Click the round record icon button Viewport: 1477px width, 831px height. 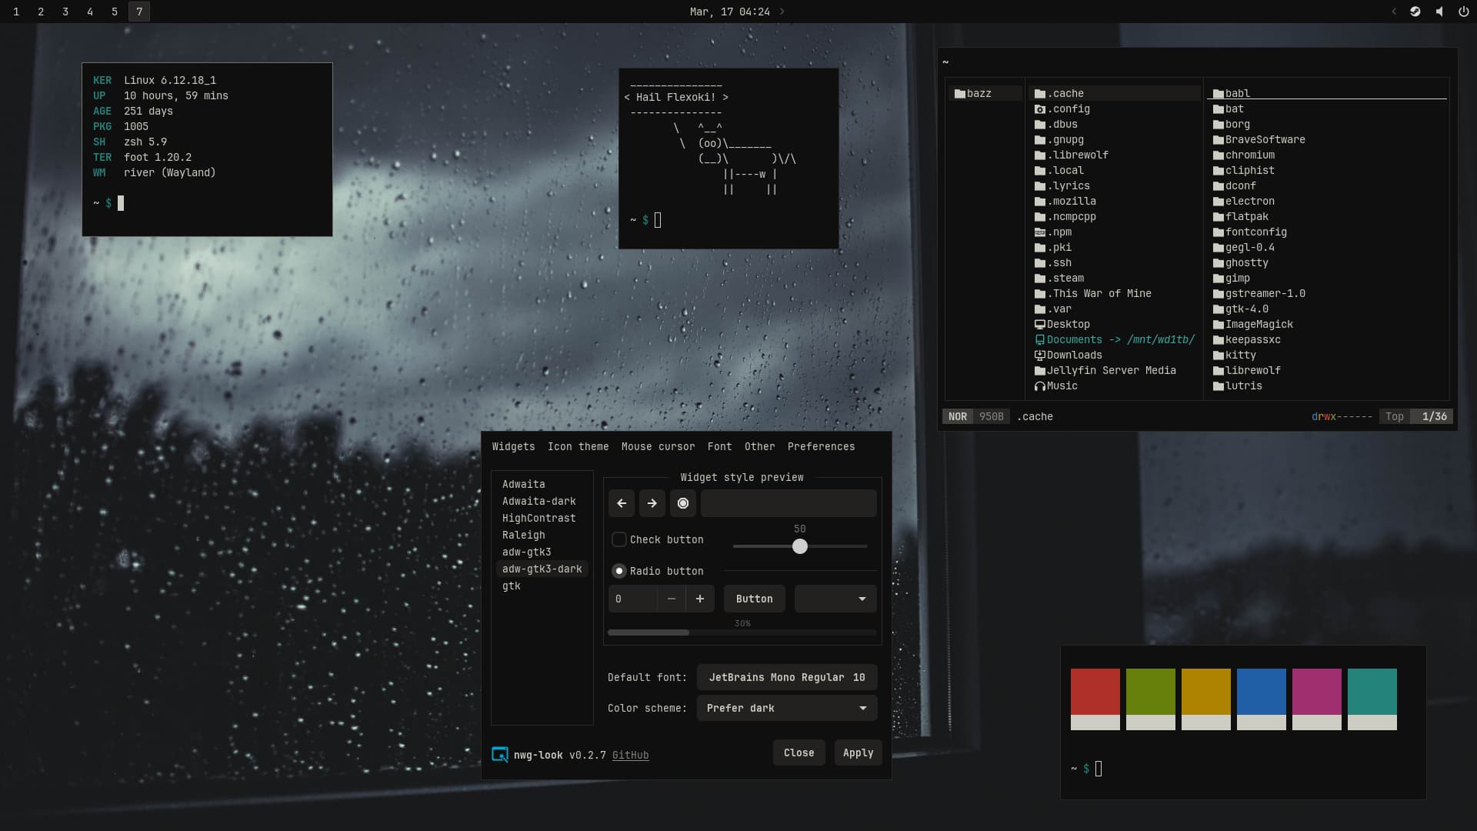coord(682,503)
